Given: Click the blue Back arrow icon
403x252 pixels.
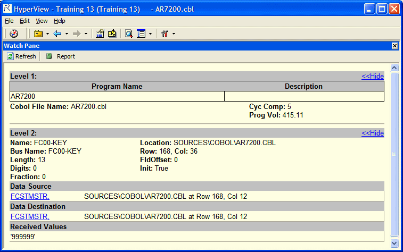Looking at the screenshot, I should [x=57, y=33].
